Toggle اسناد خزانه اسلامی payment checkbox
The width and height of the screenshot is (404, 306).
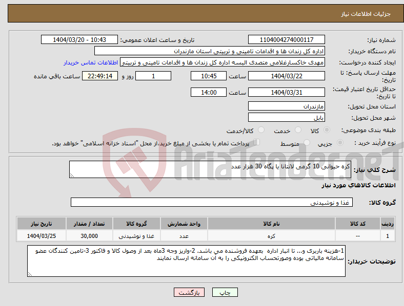pyautogui.click(x=257, y=142)
